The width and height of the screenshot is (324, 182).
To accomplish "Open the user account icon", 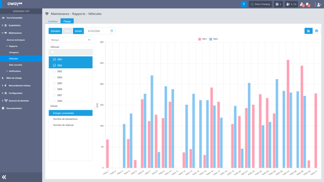I will pos(319,4).
